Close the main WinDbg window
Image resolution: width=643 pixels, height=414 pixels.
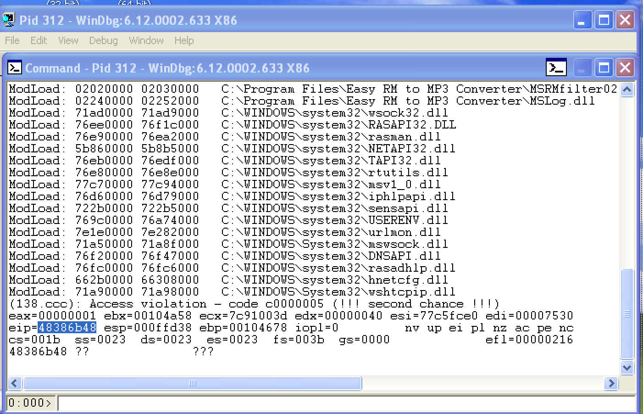tap(625, 20)
